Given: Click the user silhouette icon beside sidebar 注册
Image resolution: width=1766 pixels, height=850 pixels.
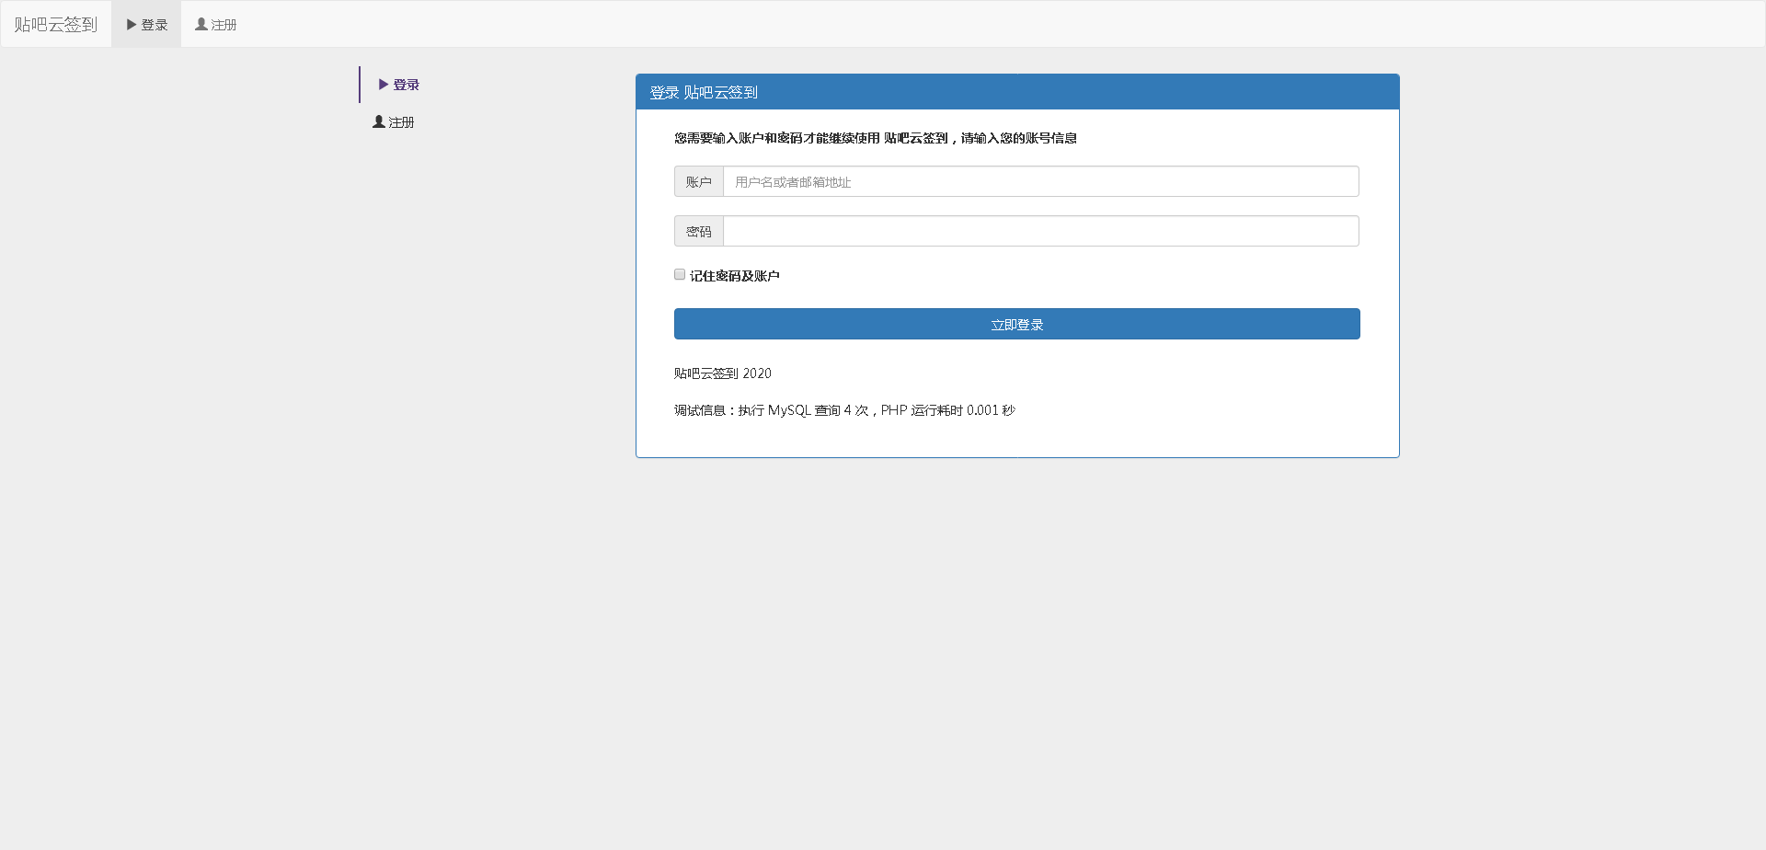Looking at the screenshot, I should pos(378,121).
